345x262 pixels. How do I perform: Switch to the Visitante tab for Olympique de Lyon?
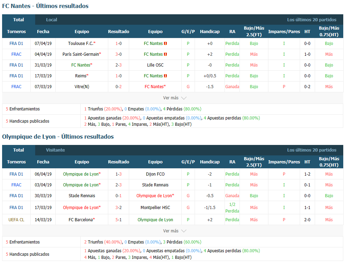(55, 150)
